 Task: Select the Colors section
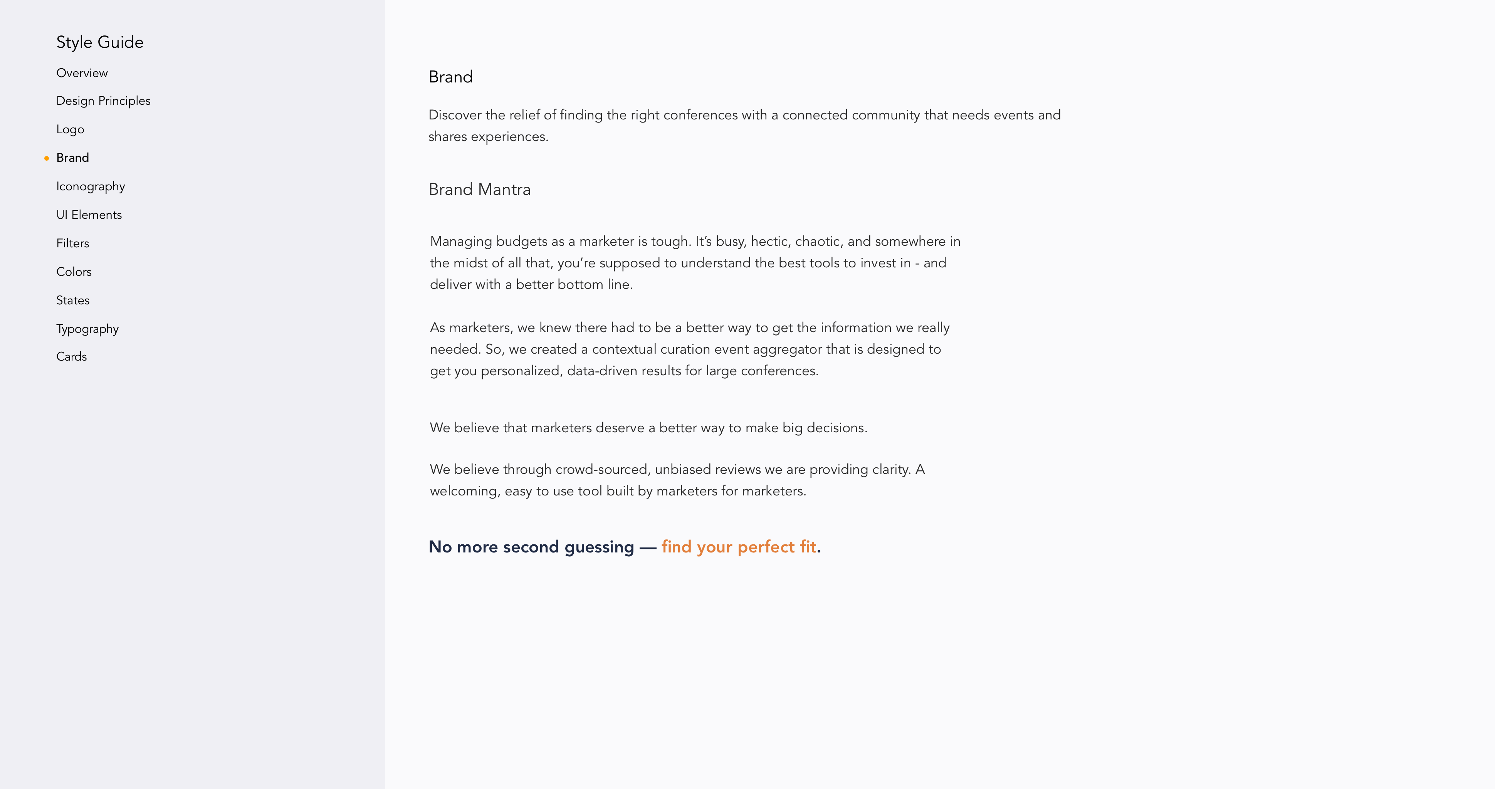(x=73, y=272)
